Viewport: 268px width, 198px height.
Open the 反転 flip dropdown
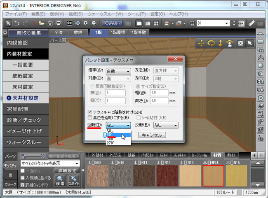[165, 125]
